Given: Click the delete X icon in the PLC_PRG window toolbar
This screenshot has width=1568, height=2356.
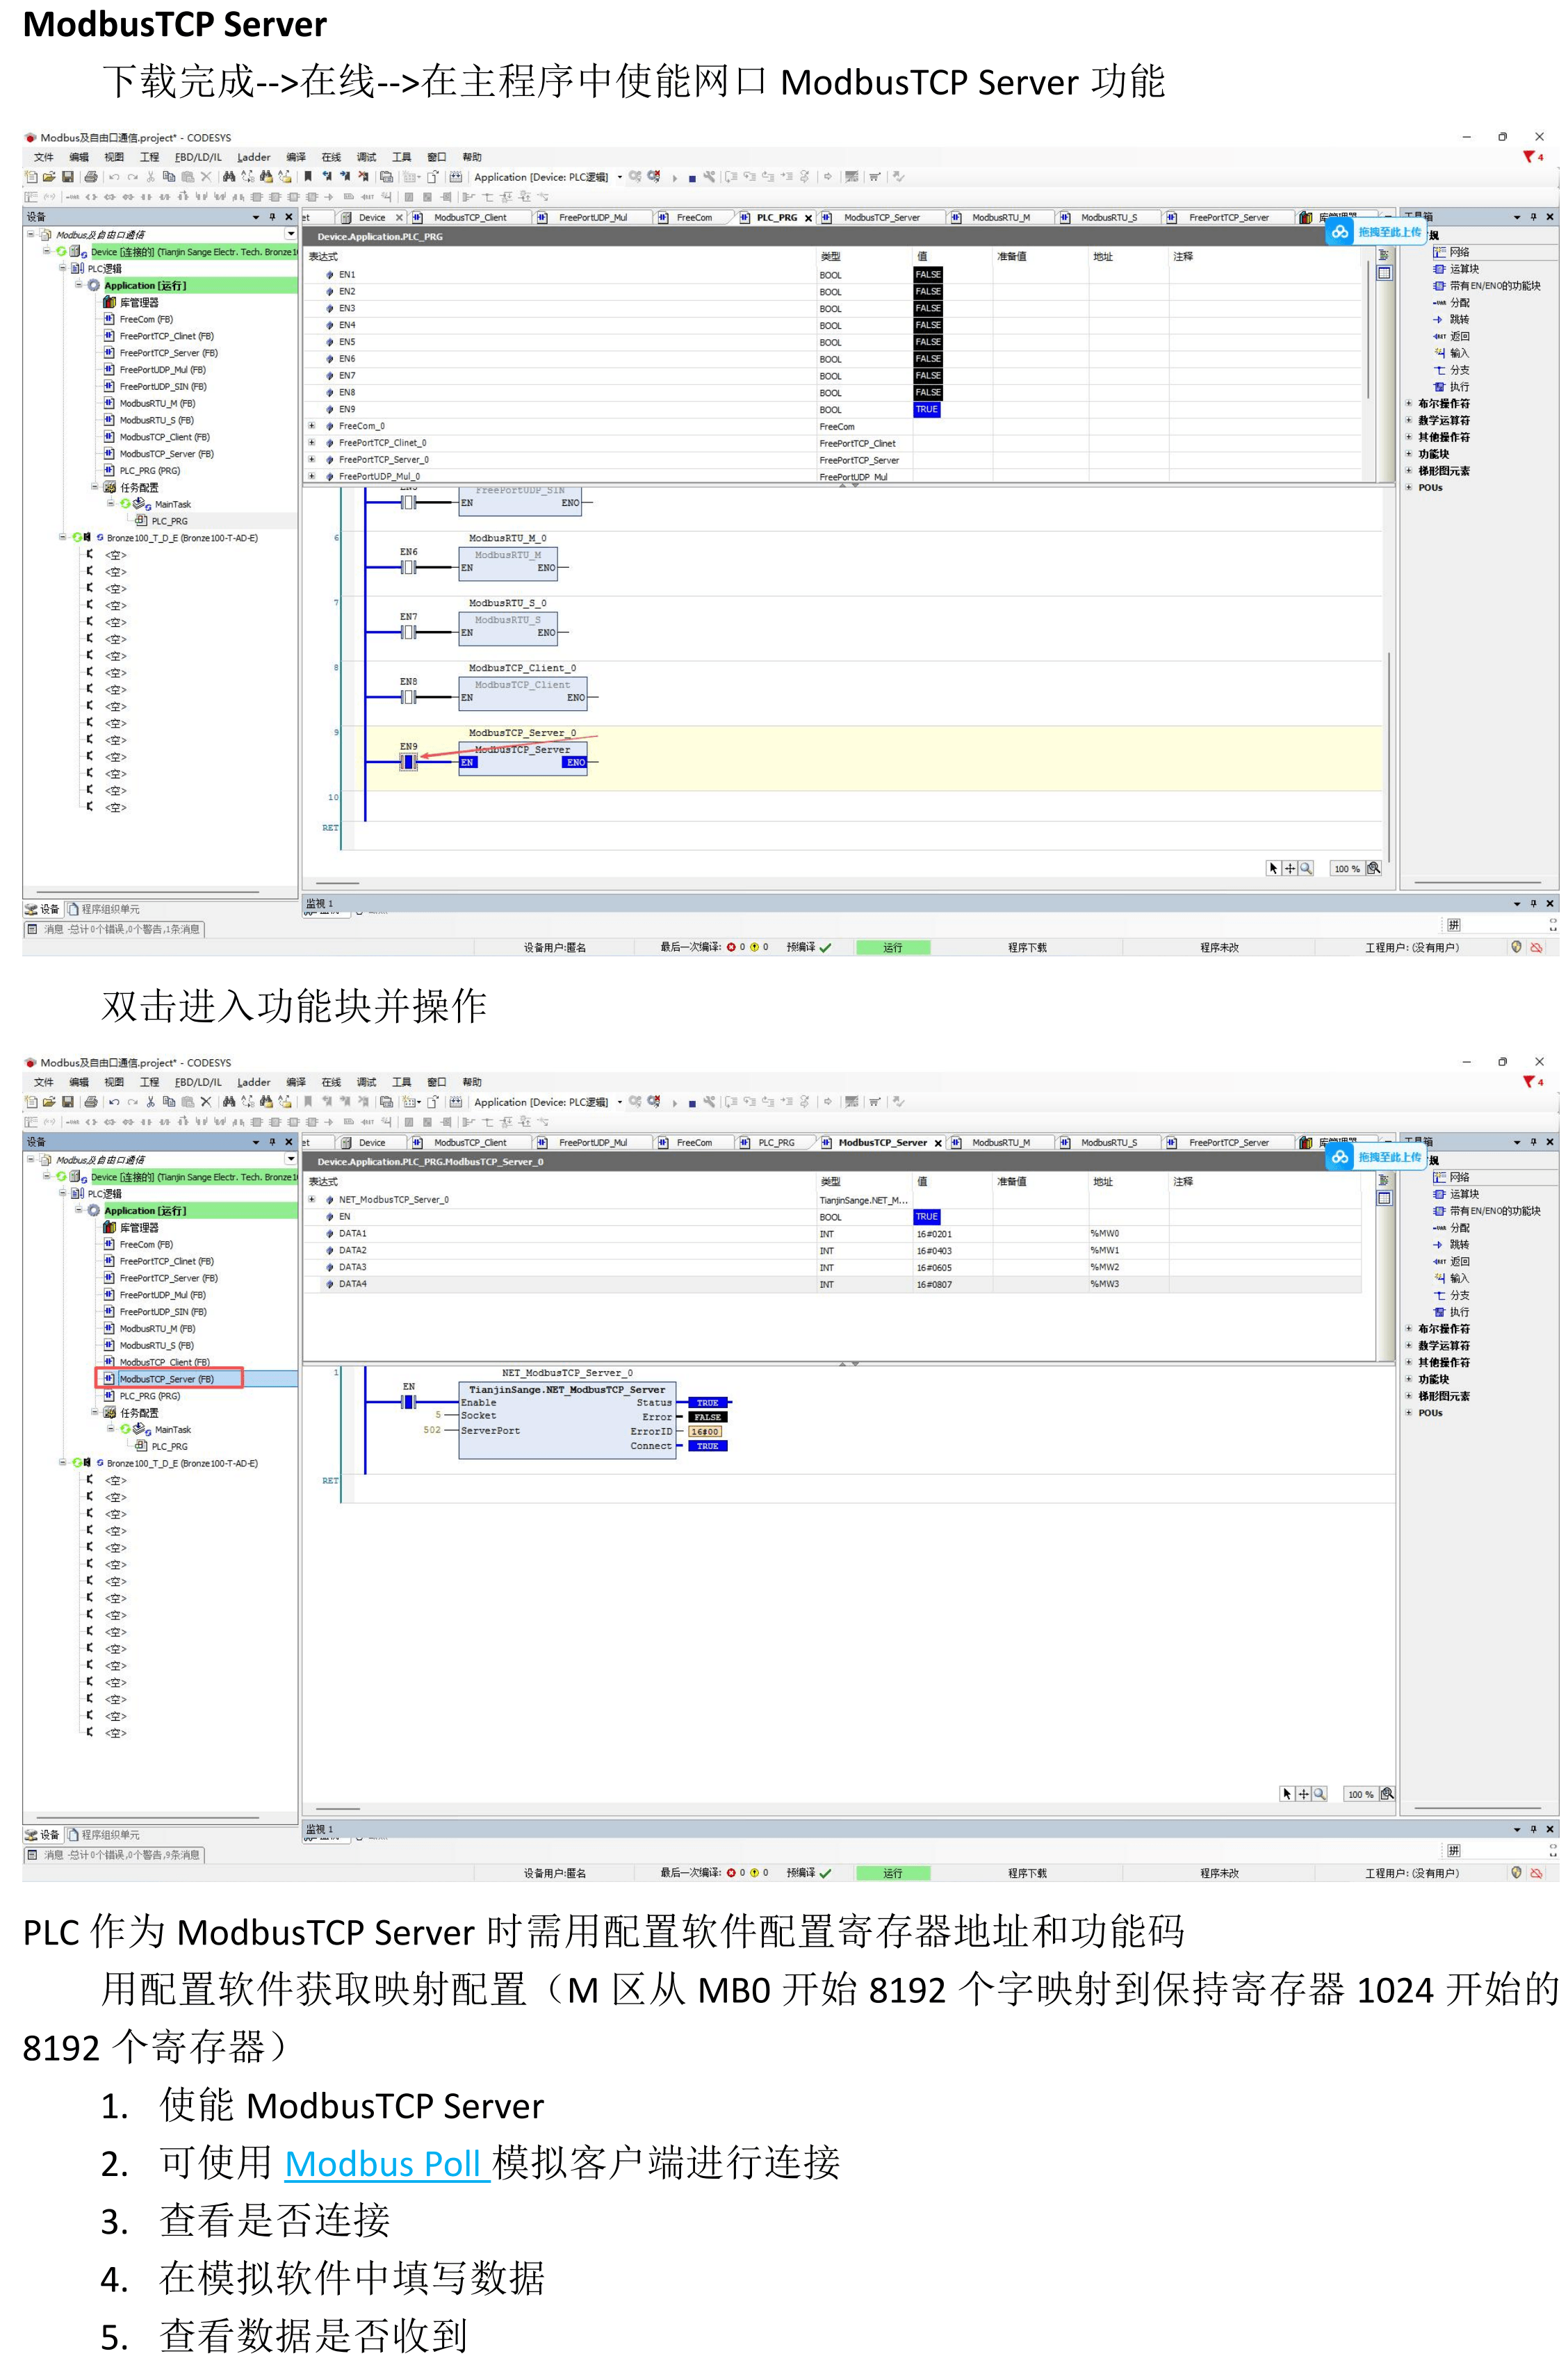Looking at the screenshot, I should pyautogui.click(x=206, y=177).
